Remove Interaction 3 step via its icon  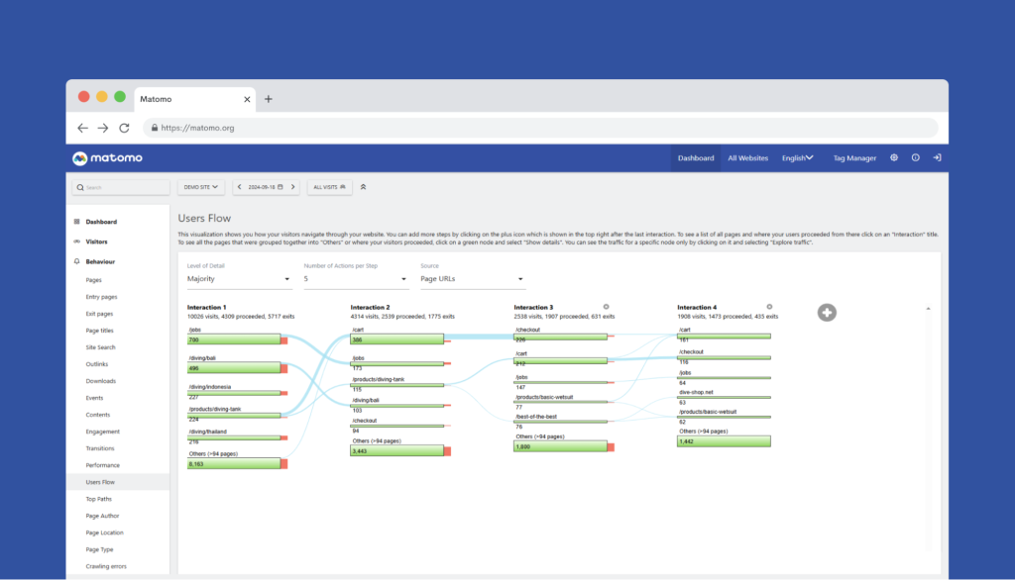[606, 307]
